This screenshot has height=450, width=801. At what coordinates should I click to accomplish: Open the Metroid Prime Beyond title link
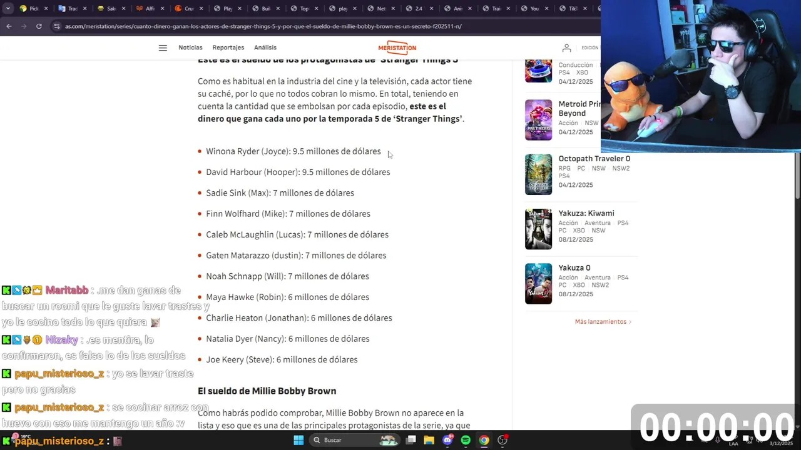pyautogui.click(x=579, y=109)
